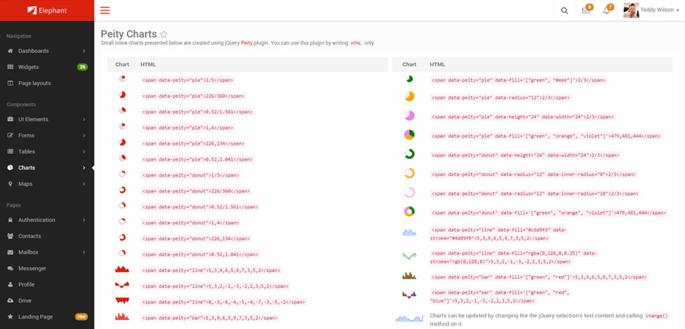This screenshot has height=329, width=685.
Task: Click the violet pie 24x24 chart
Action: [x=410, y=116]
